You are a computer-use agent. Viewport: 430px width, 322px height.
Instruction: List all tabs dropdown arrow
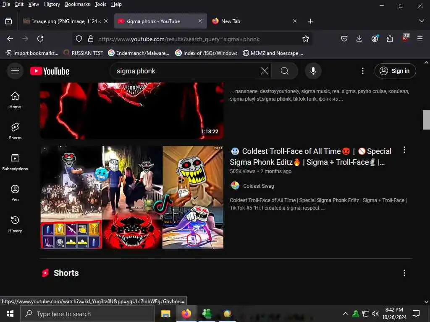(x=422, y=21)
